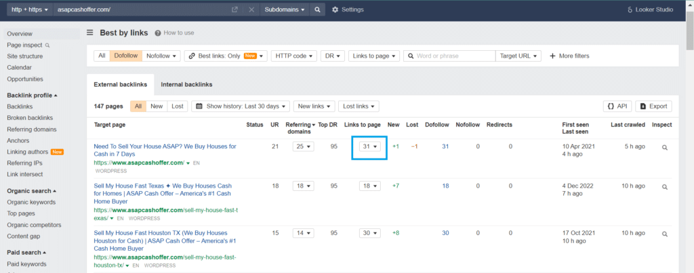Image resolution: width=694 pixels, height=273 pixels.
Task: Expand referring domains 14 dropdown
Action: pos(303,233)
